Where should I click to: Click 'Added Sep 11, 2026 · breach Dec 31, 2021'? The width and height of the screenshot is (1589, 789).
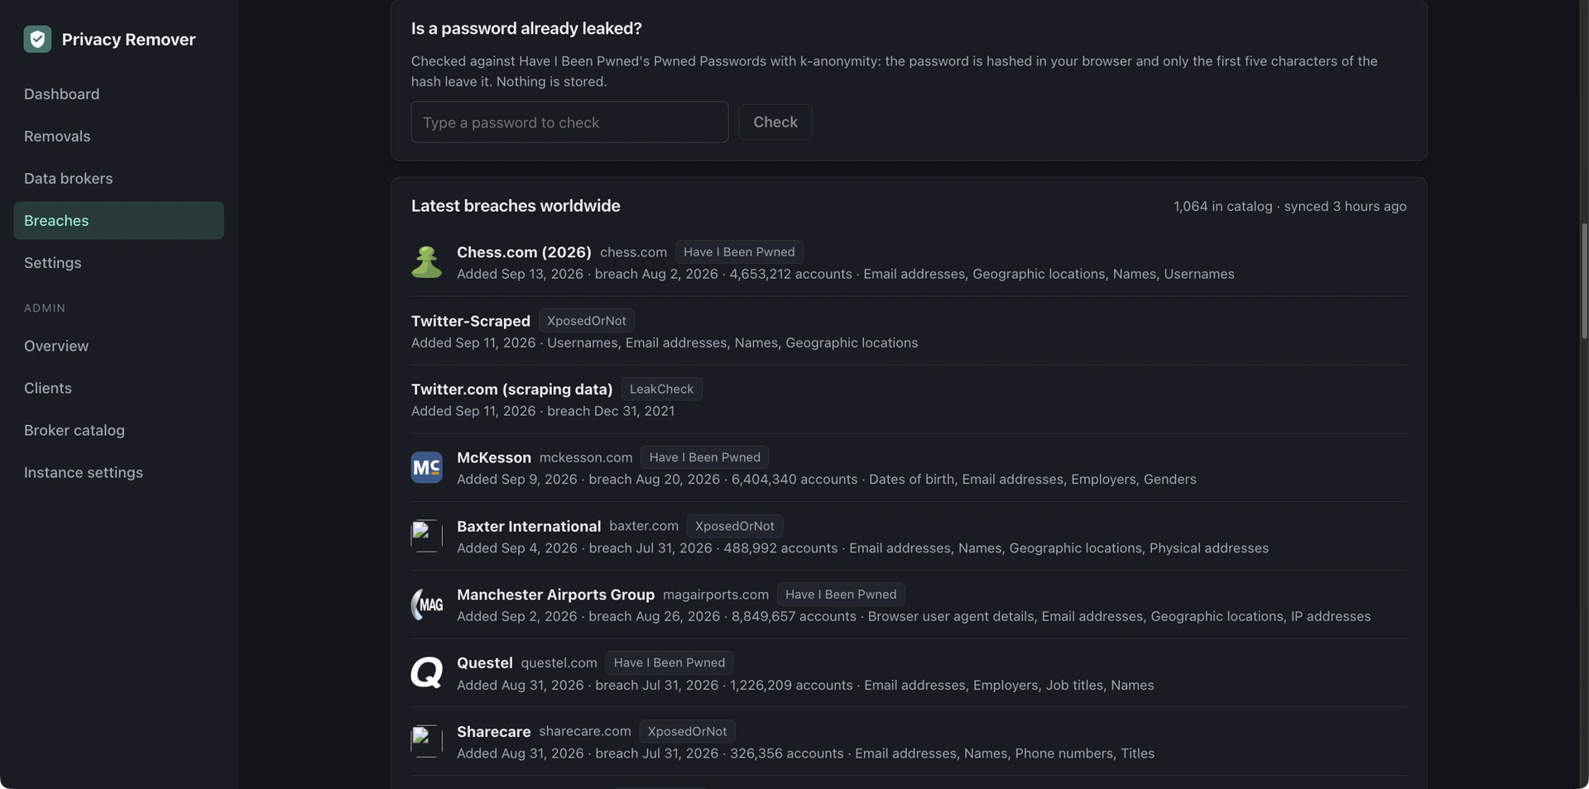tap(543, 411)
